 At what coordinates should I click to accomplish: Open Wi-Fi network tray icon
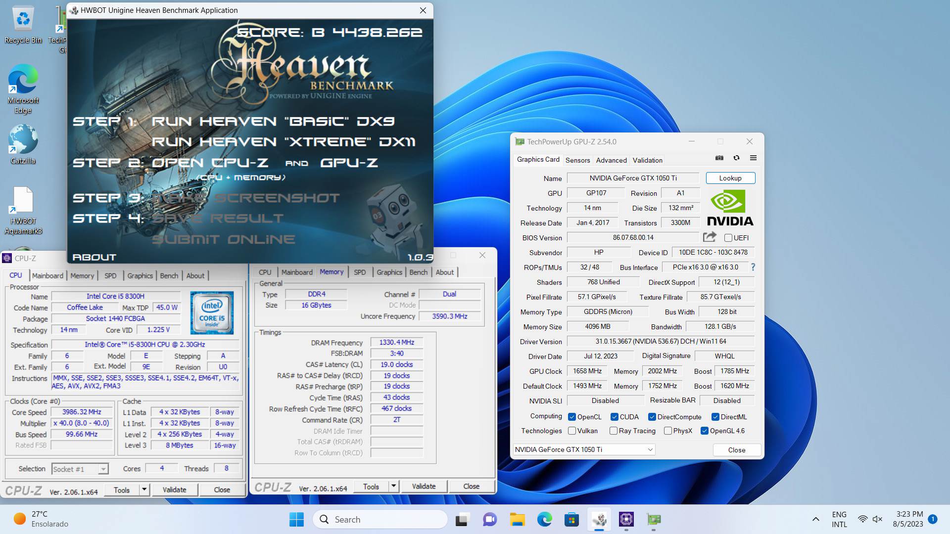tap(862, 519)
